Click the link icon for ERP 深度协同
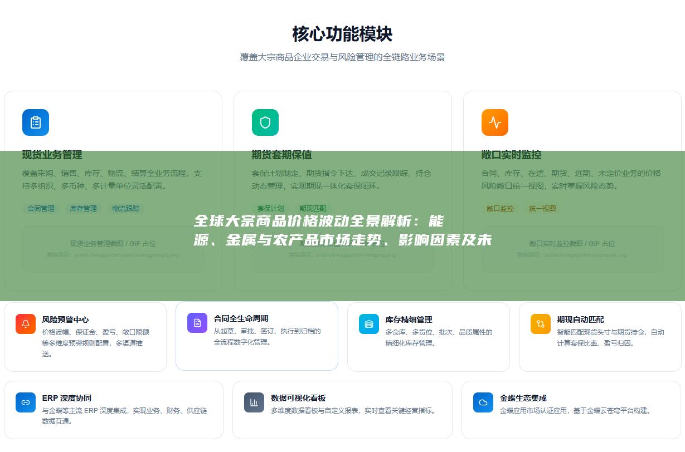 pos(26,402)
